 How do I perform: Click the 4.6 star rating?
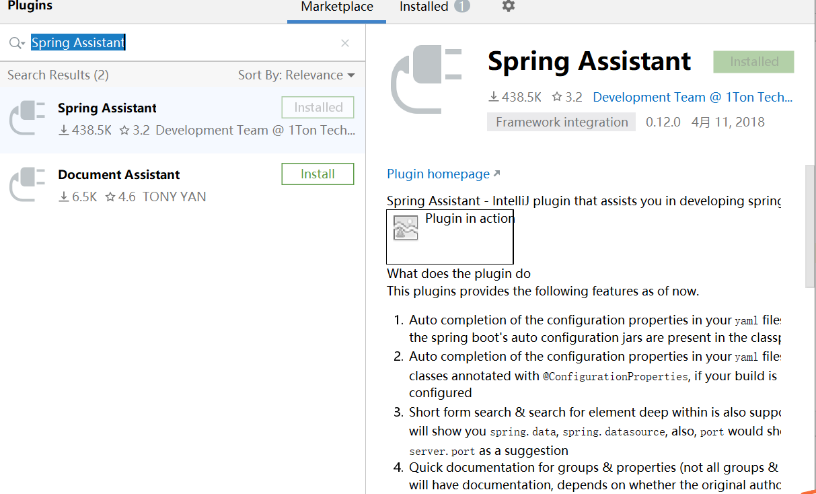point(120,197)
